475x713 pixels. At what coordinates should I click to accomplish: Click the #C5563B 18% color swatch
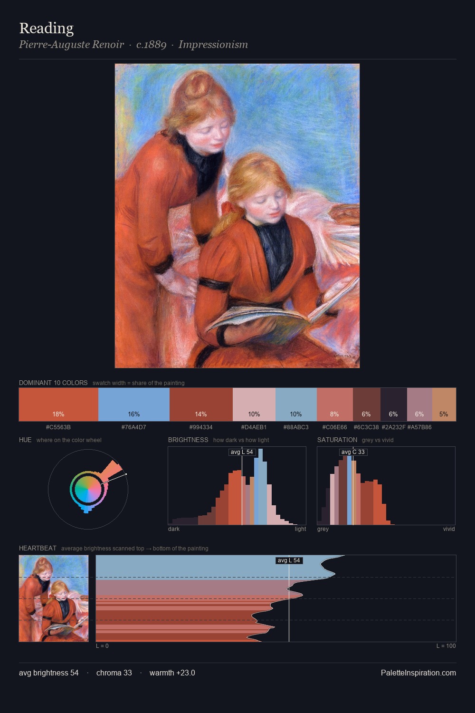pos(58,405)
